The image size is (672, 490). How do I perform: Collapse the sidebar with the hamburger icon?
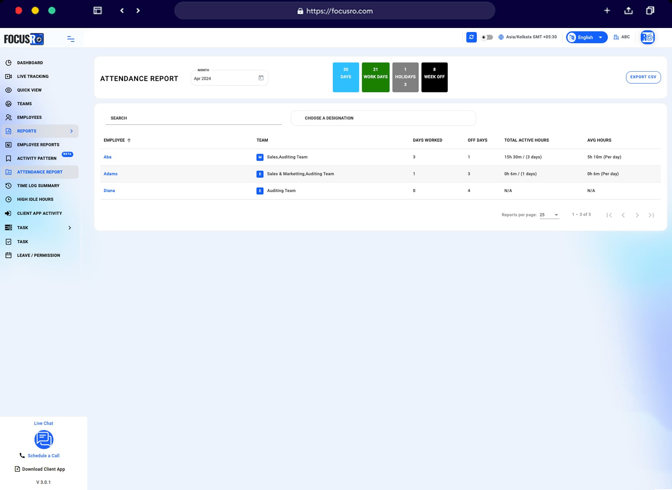pos(70,39)
